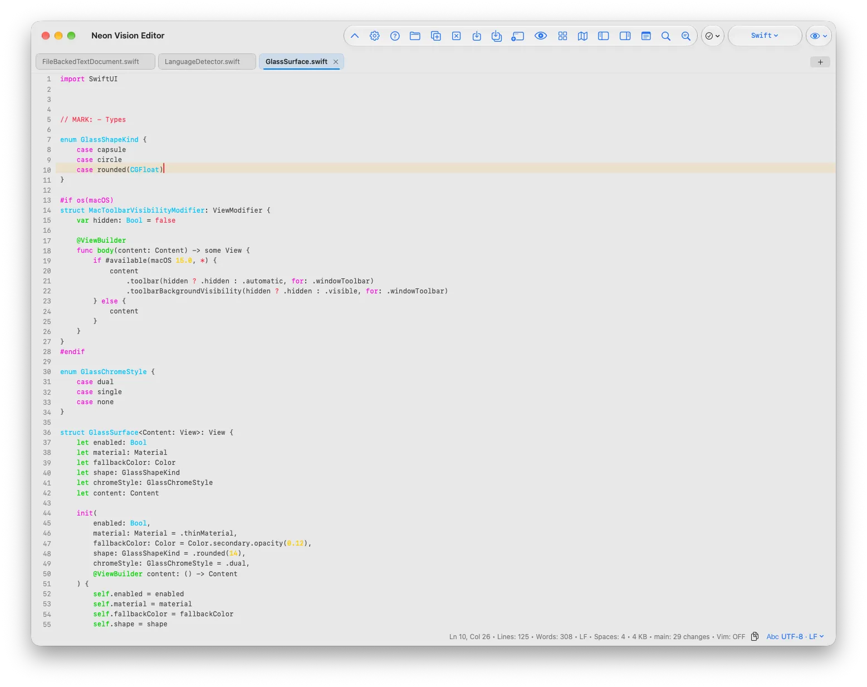Toggle preview using the toolbar eye icon
The height and width of the screenshot is (687, 867).
(541, 36)
